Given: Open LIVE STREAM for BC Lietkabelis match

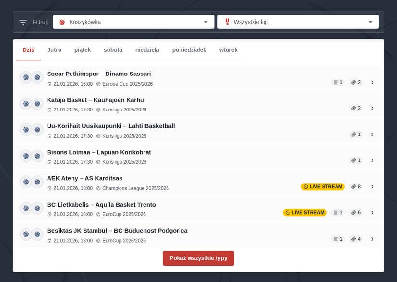Looking at the screenshot, I should pos(304,212).
